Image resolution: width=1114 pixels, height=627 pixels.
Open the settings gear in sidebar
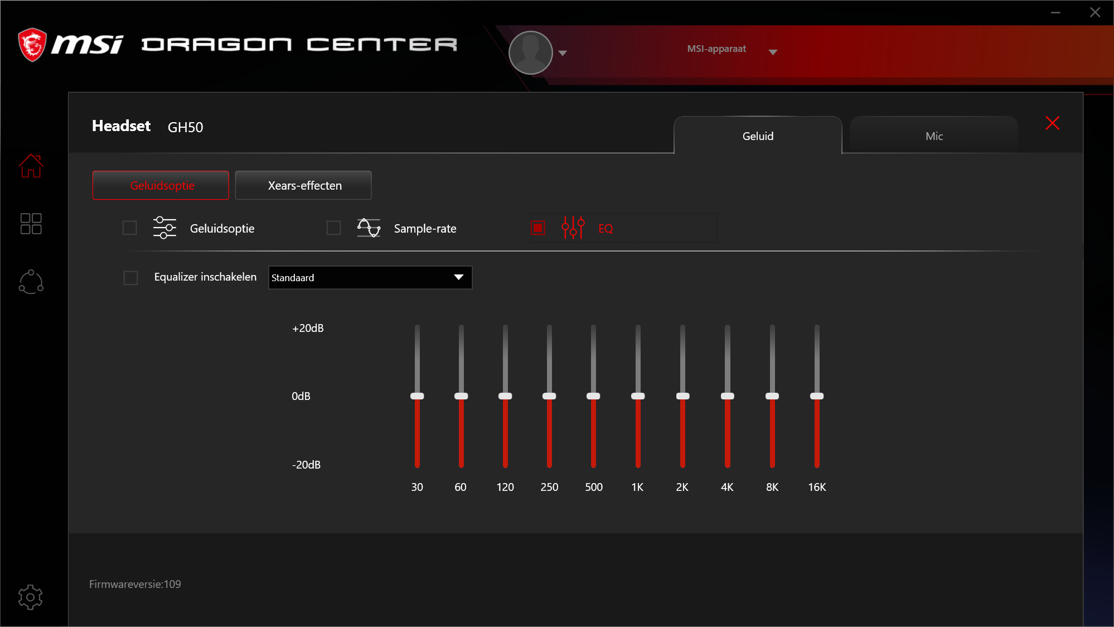tap(30, 597)
